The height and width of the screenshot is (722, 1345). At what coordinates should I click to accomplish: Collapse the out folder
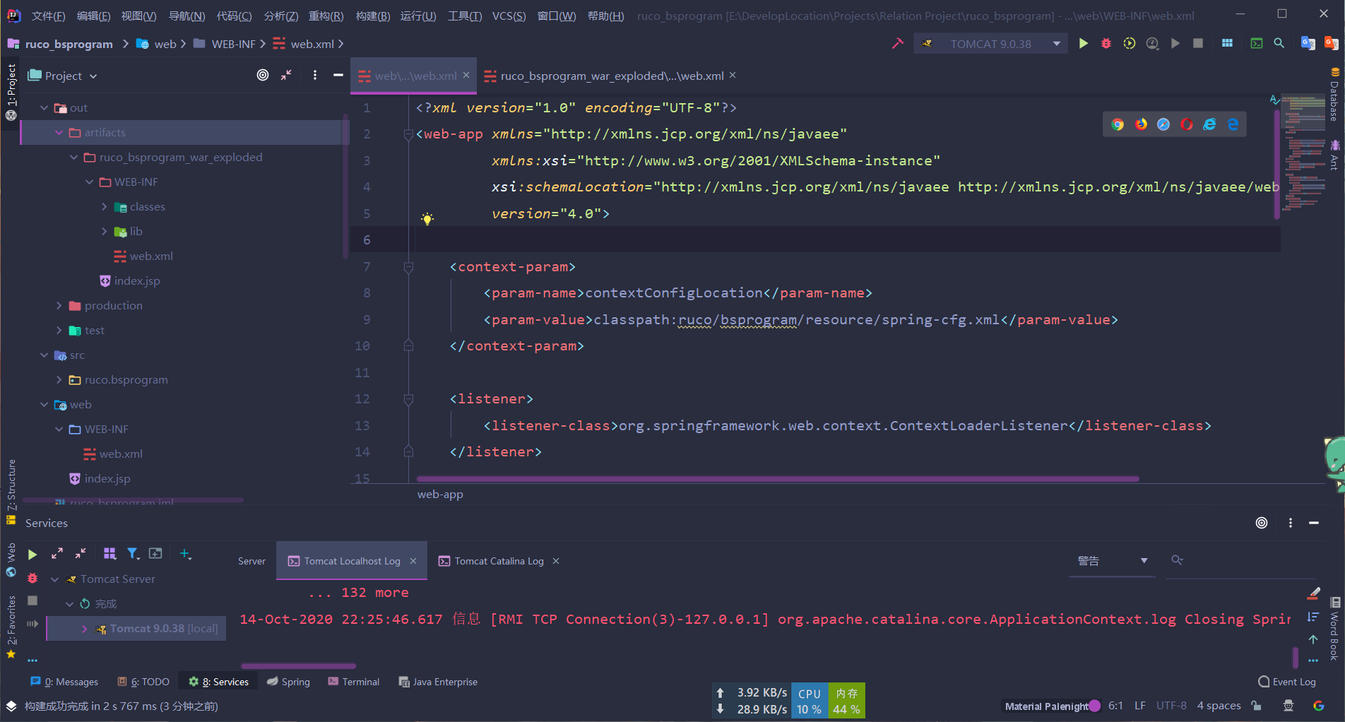point(45,107)
